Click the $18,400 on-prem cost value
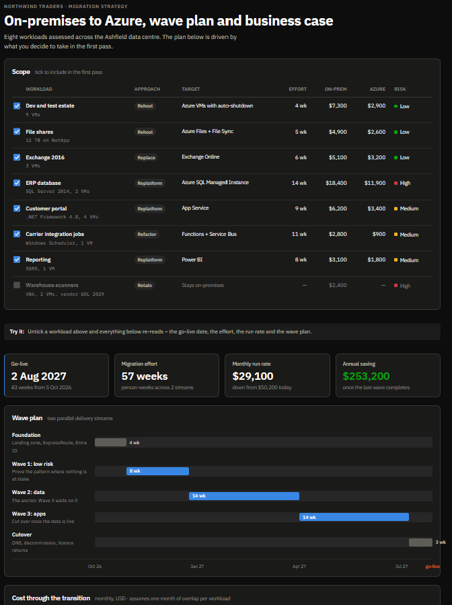452x605 pixels. pos(336,183)
